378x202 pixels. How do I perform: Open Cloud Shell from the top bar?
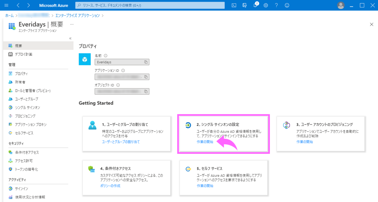(234, 5)
